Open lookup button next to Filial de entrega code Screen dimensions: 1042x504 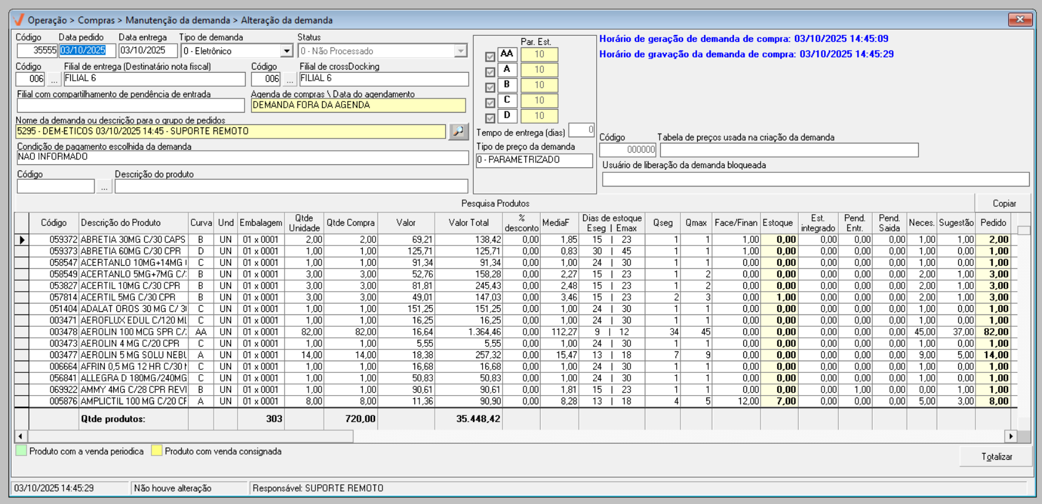coord(54,79)
